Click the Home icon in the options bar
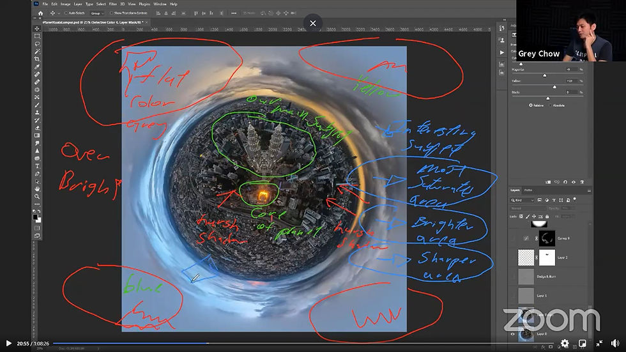 (x=40, y=13)
